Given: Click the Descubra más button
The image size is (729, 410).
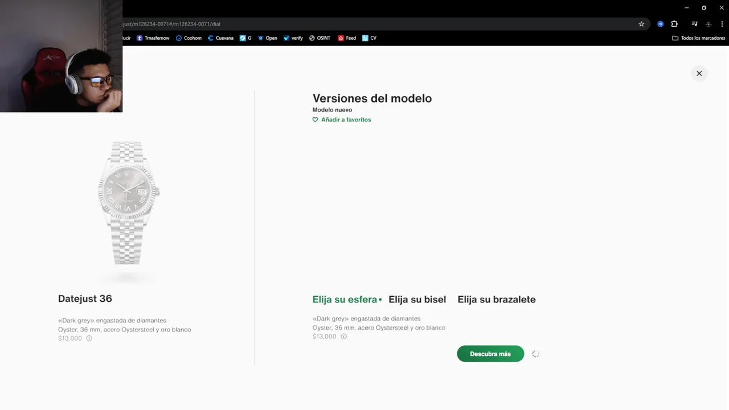Looking at the screenshot, I should click(x=490, y=354).
